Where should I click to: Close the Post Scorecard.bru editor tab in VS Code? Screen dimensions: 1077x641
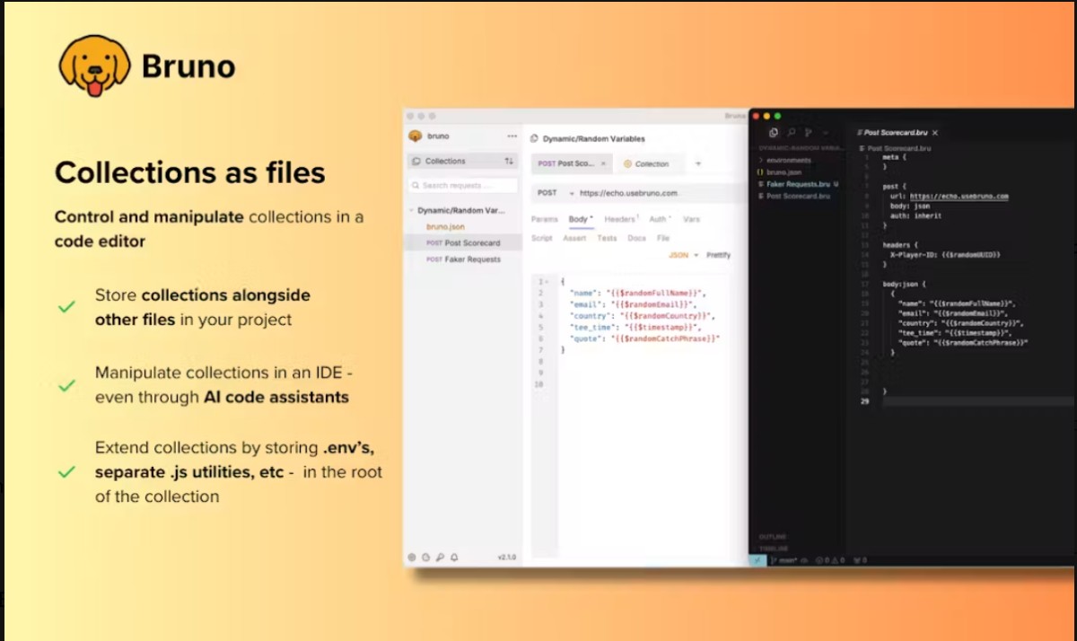[x=934, y=133]
